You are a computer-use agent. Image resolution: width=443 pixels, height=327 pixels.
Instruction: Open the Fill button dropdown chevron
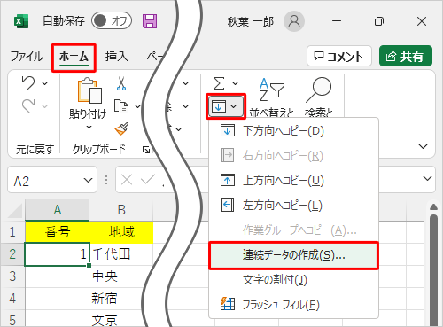point(234,106)
